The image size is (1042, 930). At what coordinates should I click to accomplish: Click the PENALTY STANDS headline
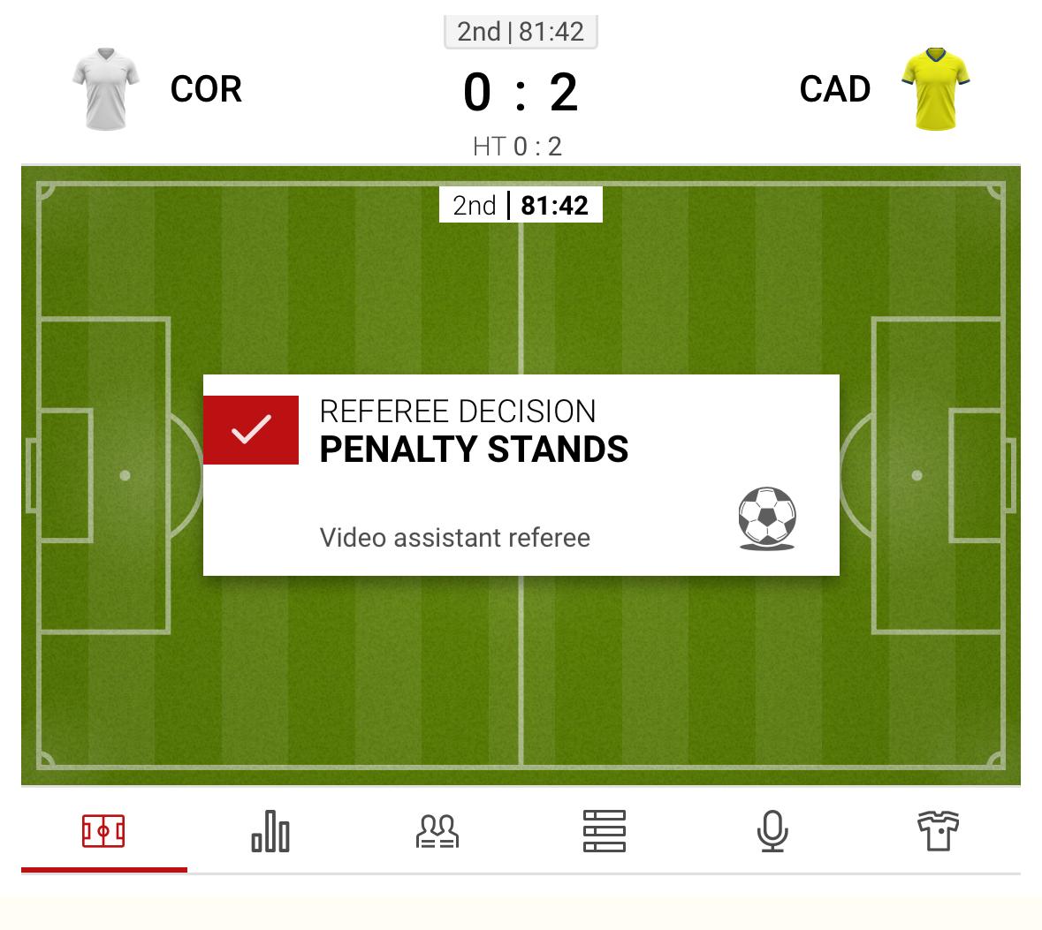pos(474,450)
